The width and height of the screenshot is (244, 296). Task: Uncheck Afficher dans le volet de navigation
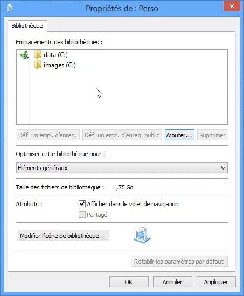(82, 203)
